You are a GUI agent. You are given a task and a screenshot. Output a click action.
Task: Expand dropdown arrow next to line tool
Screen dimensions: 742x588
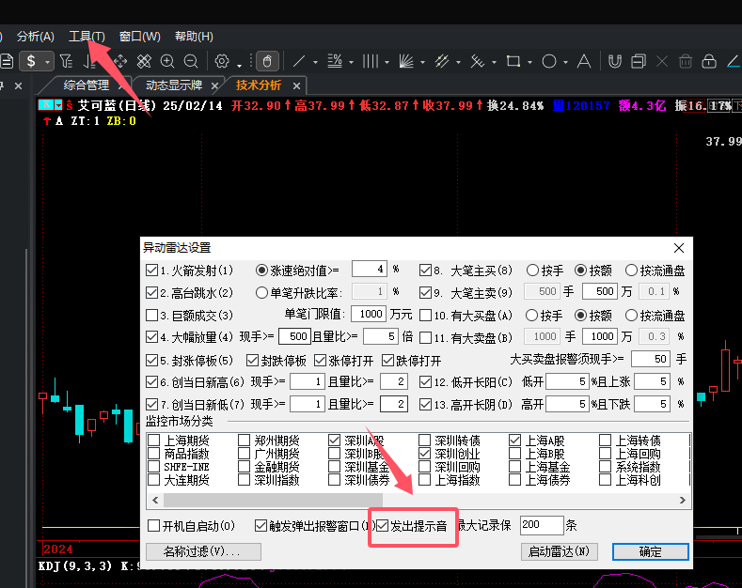pyautogui.click(x=315, y=62)
